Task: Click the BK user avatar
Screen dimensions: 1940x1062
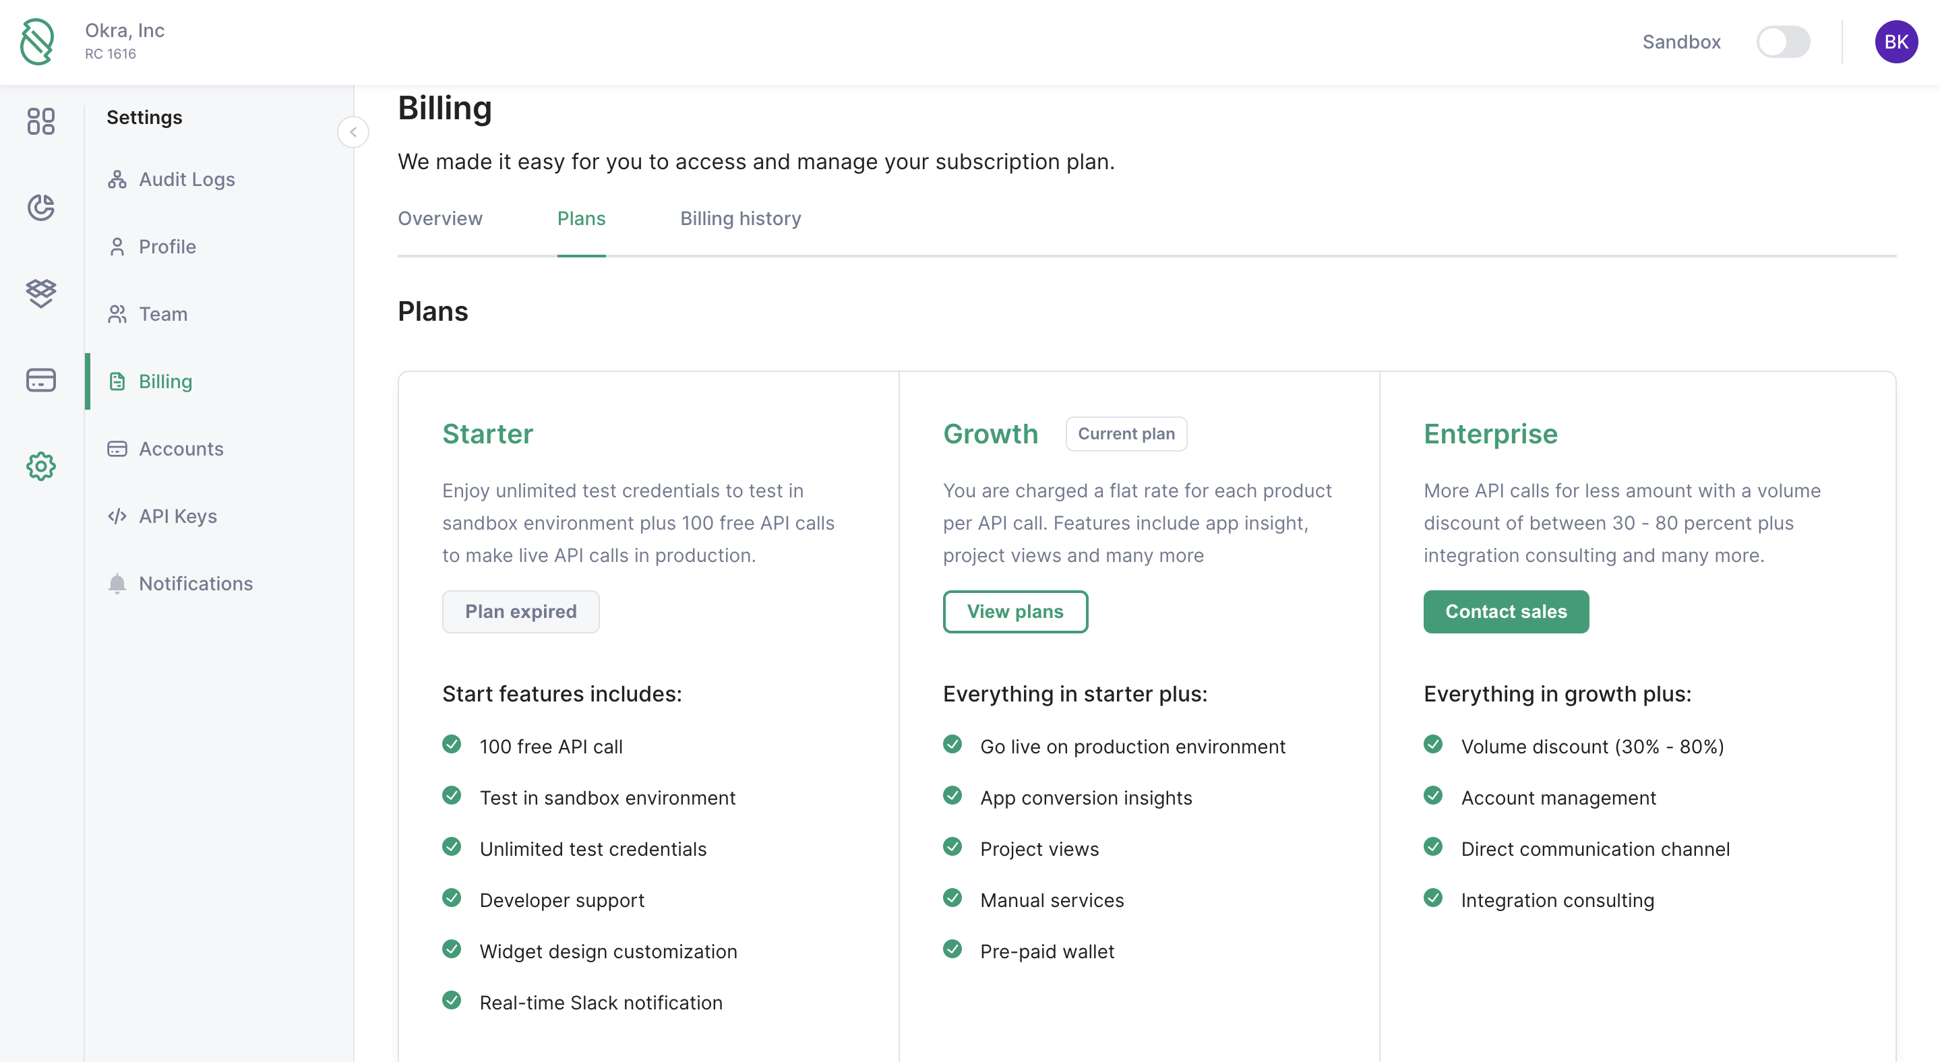Action: tap(1895, 42)
